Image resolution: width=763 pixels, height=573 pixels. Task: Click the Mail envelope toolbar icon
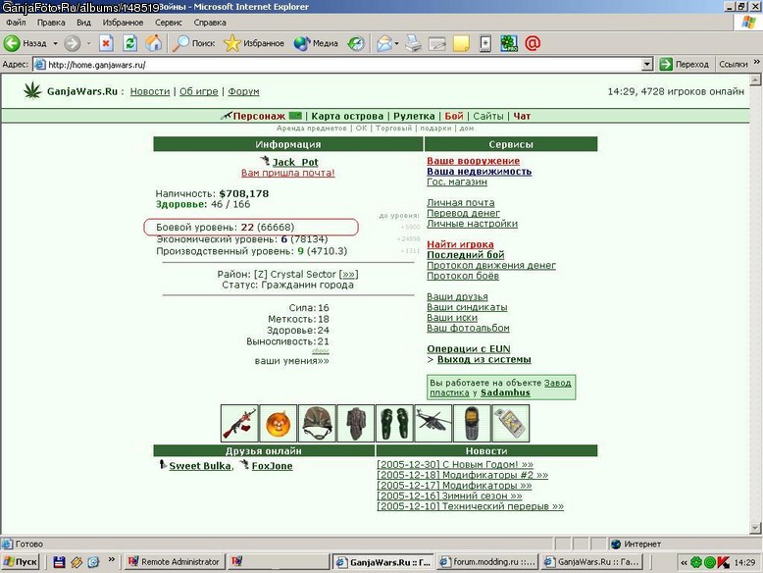[x=383, y=43]
